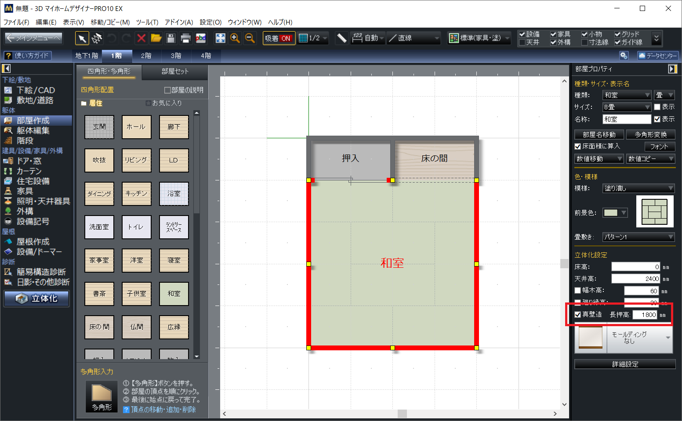
Task: Click the 詳細設定 button
Action: [624, 364]
